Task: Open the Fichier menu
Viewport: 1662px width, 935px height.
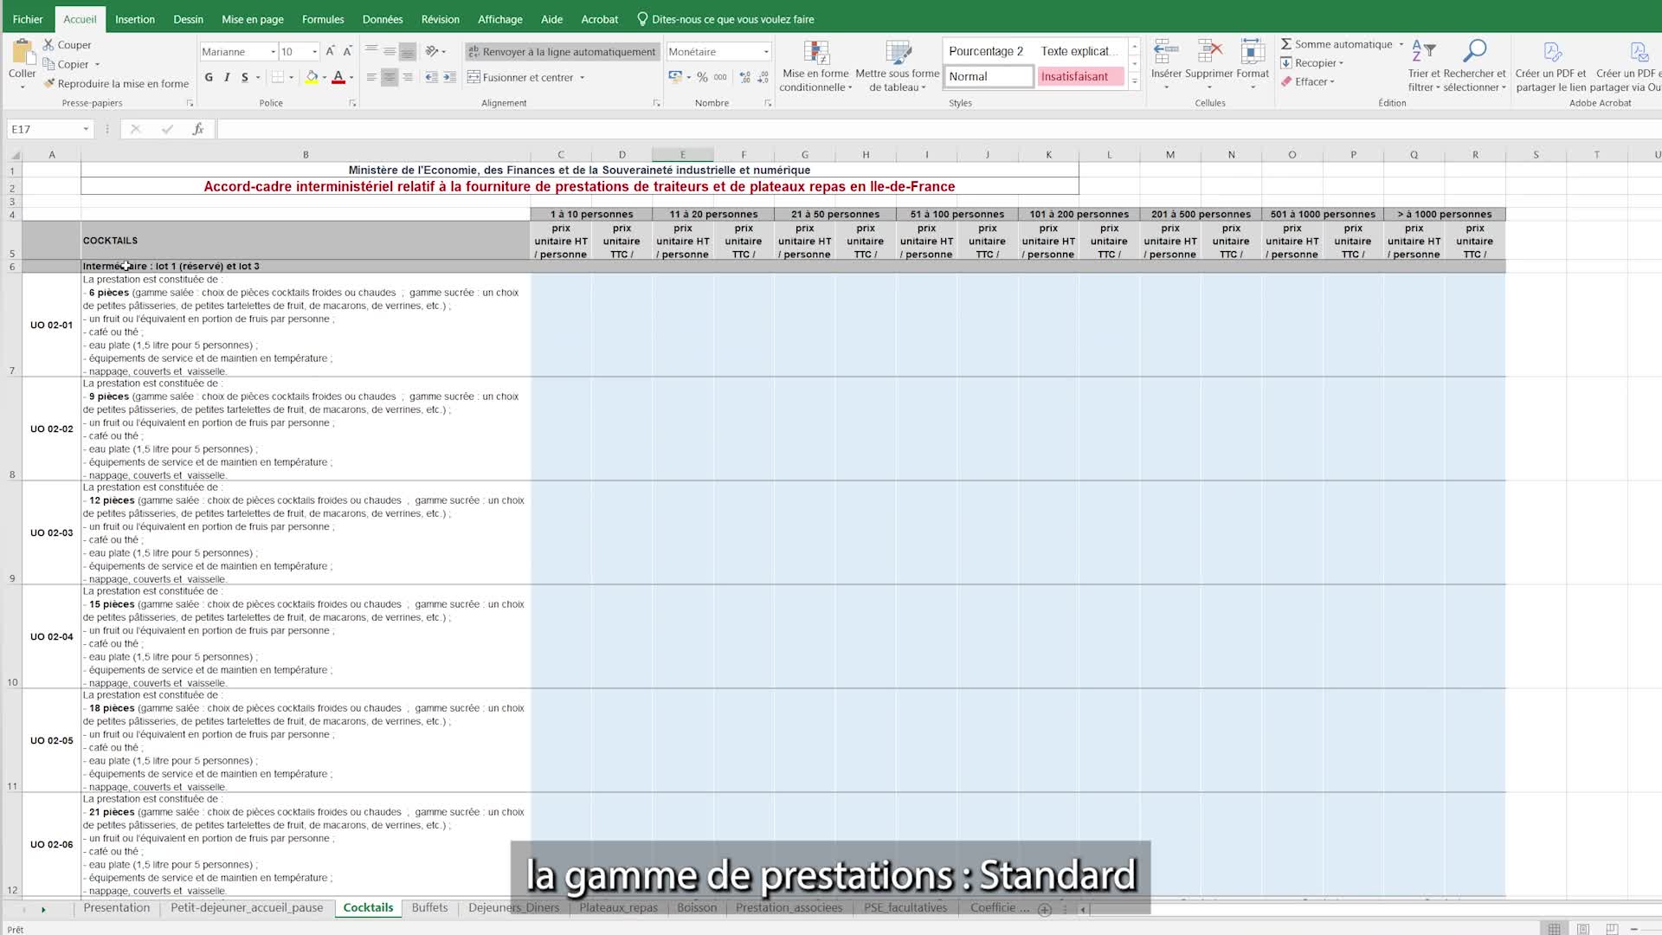Action: pyautogui.click(x=28, y=19)
